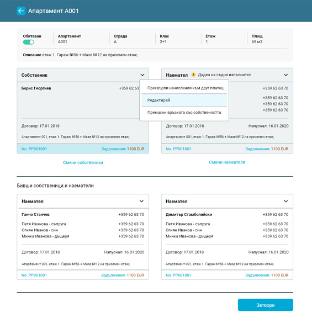Choose Премахни връзката със собствеността
The image size is (312, 329).
coord(184,113)
